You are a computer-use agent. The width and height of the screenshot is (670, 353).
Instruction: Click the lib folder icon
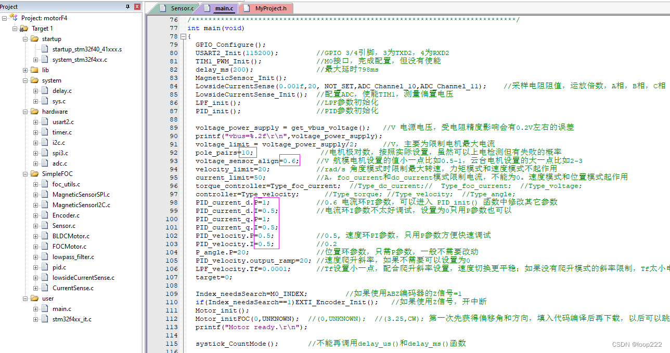coord(34,70)
